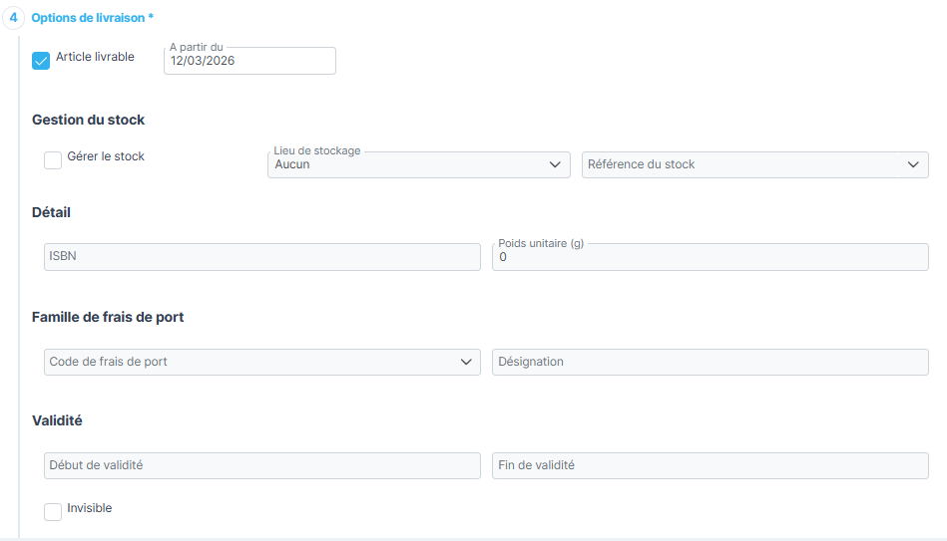Click the Code de frais de port chevron

466,363
